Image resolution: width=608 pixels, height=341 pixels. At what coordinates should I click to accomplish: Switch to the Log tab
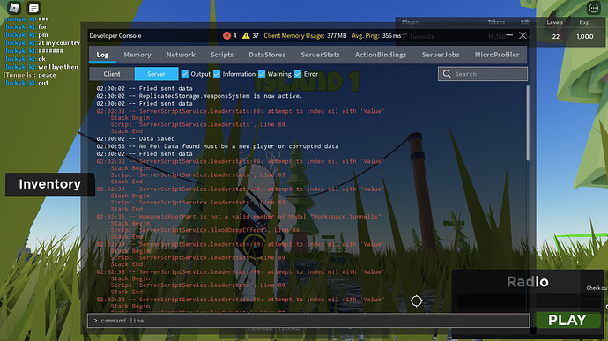pyautogui.click(x=102, y=55)
